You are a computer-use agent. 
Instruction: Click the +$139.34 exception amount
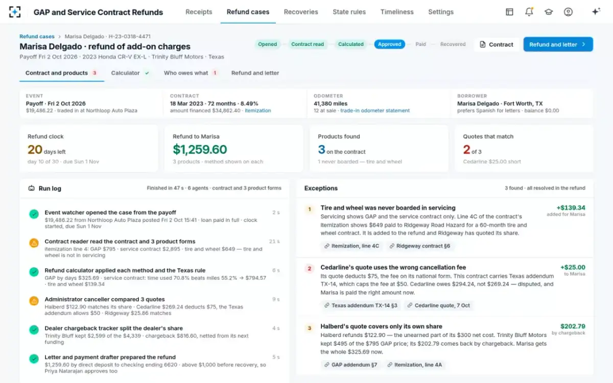571,208
